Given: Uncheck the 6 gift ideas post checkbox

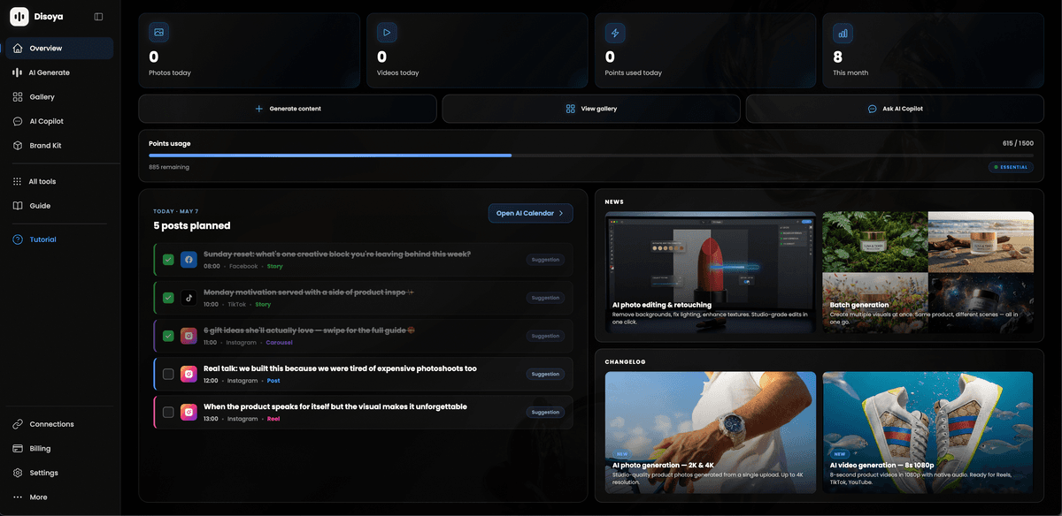Looking at the screenshot, I should coord(168,336).
